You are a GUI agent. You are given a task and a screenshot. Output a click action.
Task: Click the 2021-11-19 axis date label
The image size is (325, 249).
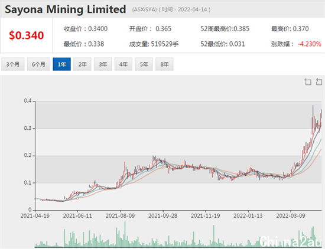tap(206, 216)
